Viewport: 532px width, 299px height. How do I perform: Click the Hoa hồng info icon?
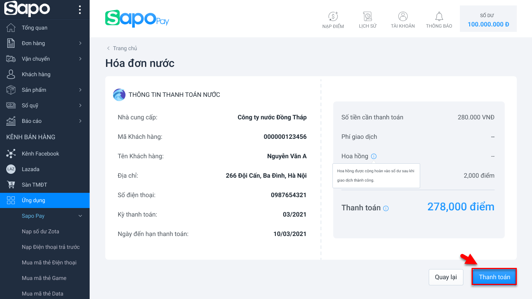pyautogui.click(x=374, y=156)
